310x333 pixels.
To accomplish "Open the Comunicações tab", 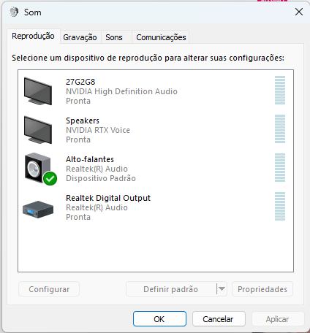I will click(161, 37).
